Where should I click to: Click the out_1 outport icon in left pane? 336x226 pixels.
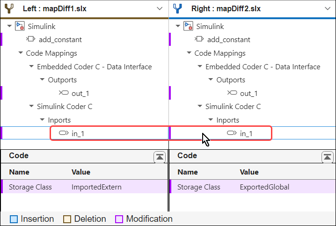tap(64, 93)
